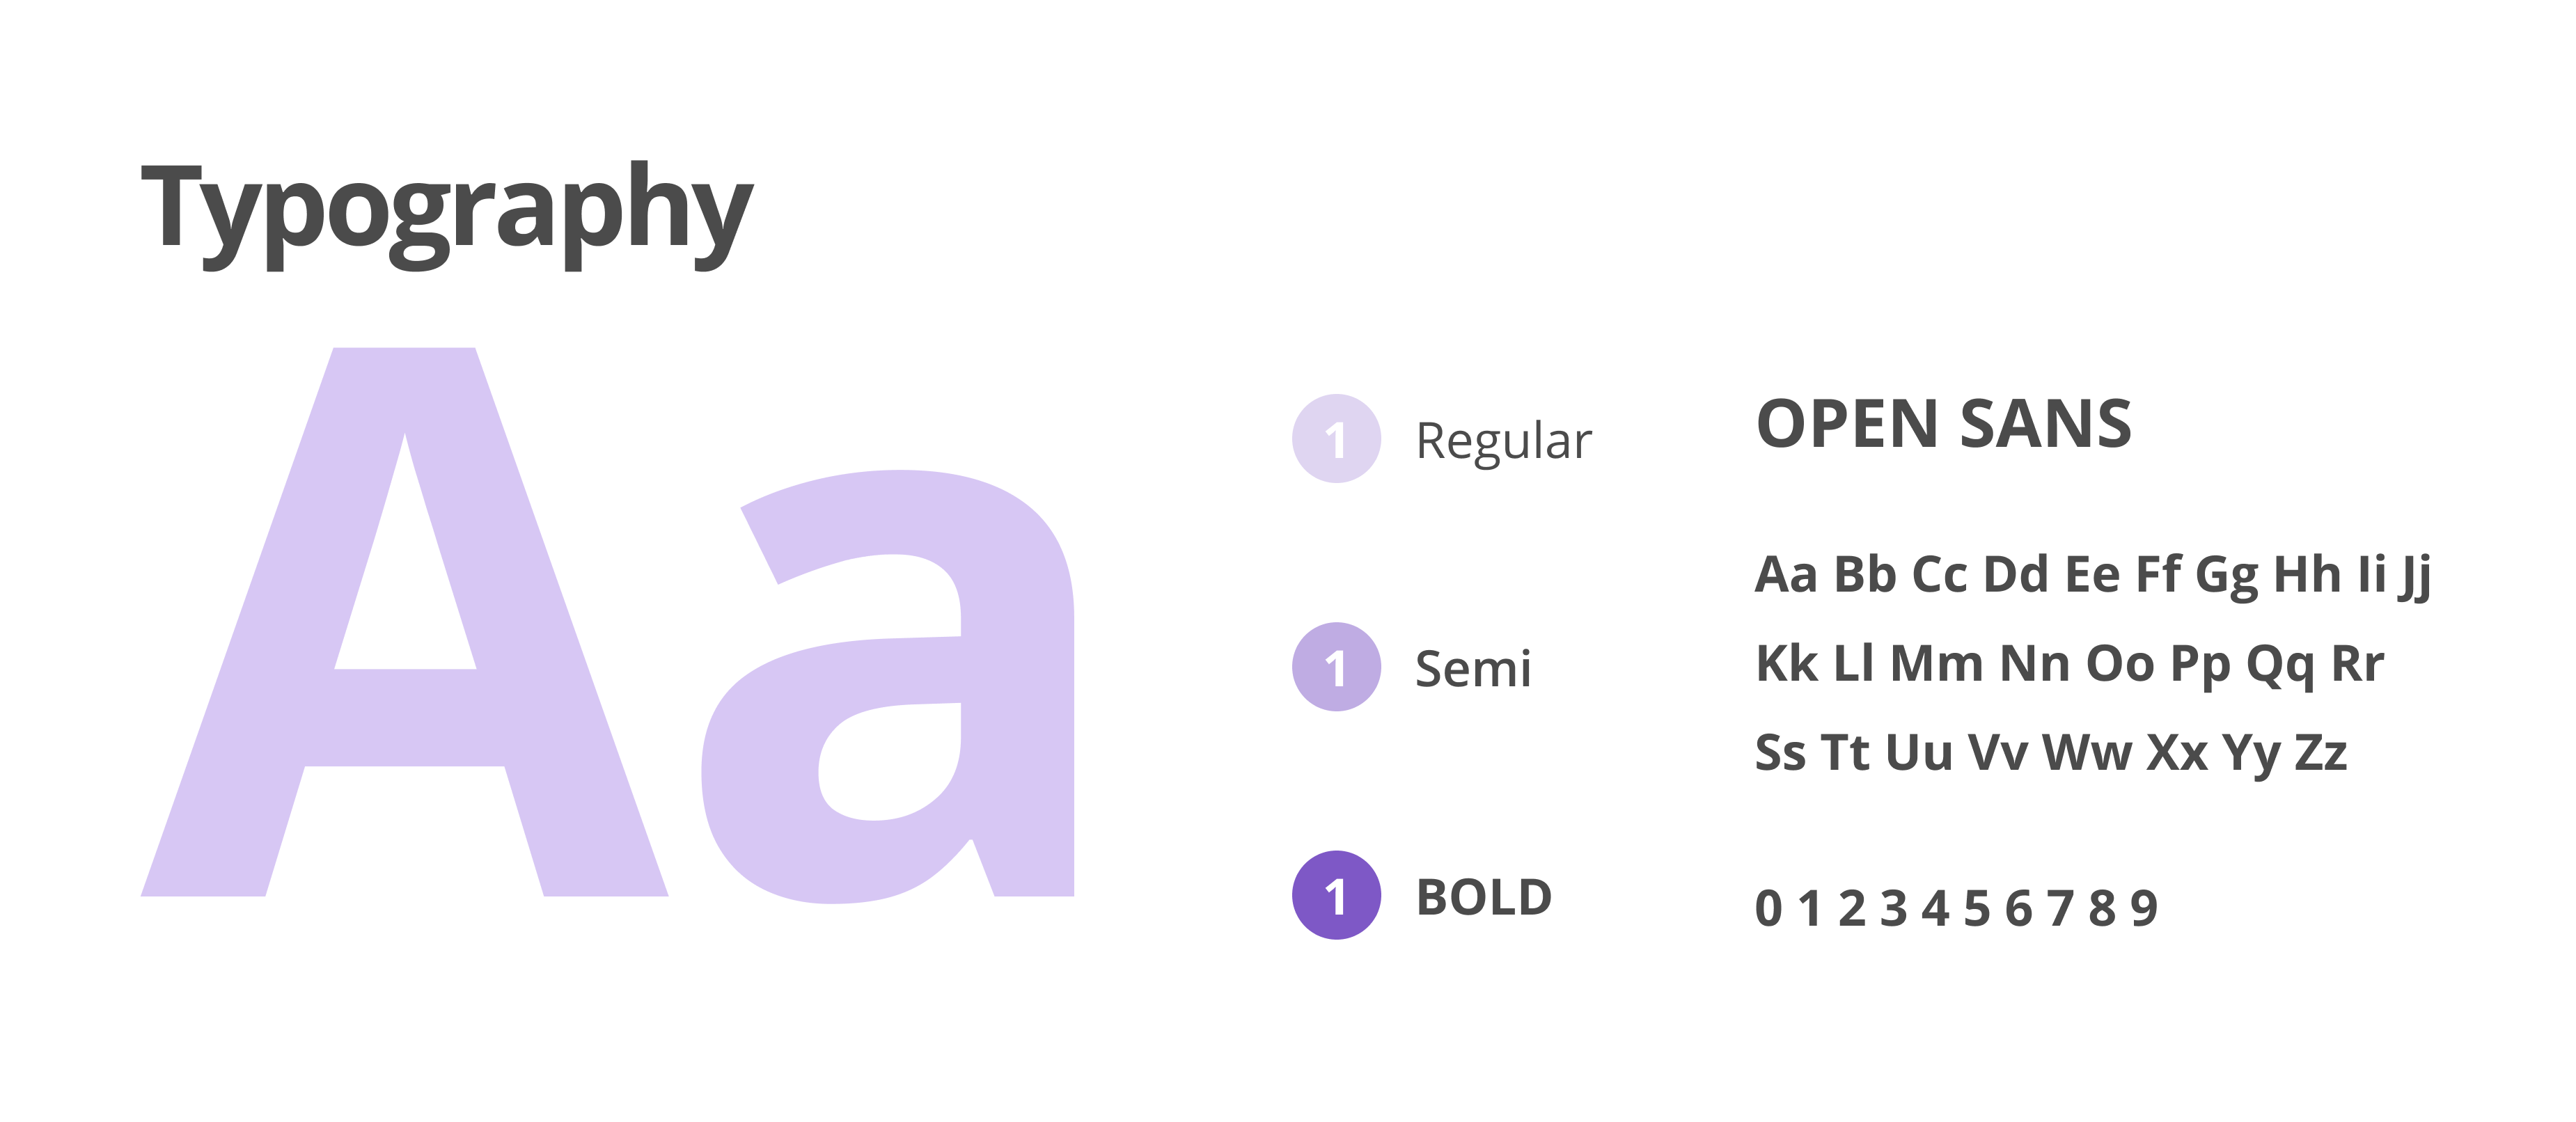
Task: Click the Gg pair in the alphabet sample
Action: pos(2226,576)
